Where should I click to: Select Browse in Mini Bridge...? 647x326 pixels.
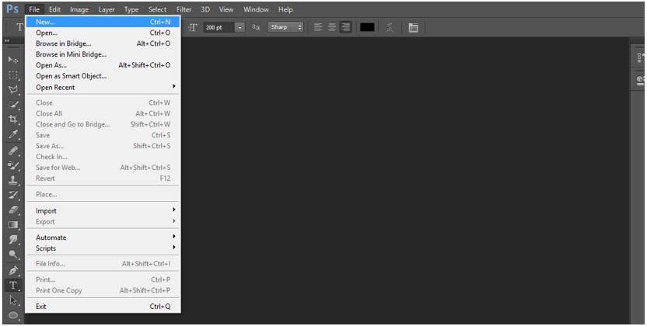click(103, 54)
